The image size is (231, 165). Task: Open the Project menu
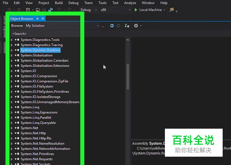tap(44, 3)
